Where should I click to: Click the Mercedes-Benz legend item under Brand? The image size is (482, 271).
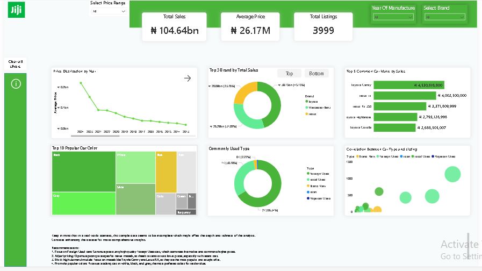[318, 108]
